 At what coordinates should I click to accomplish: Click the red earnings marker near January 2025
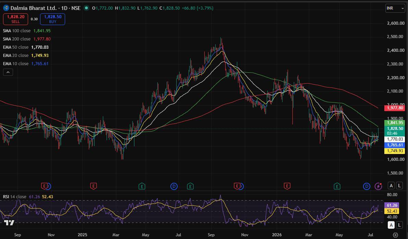(93, 186)
